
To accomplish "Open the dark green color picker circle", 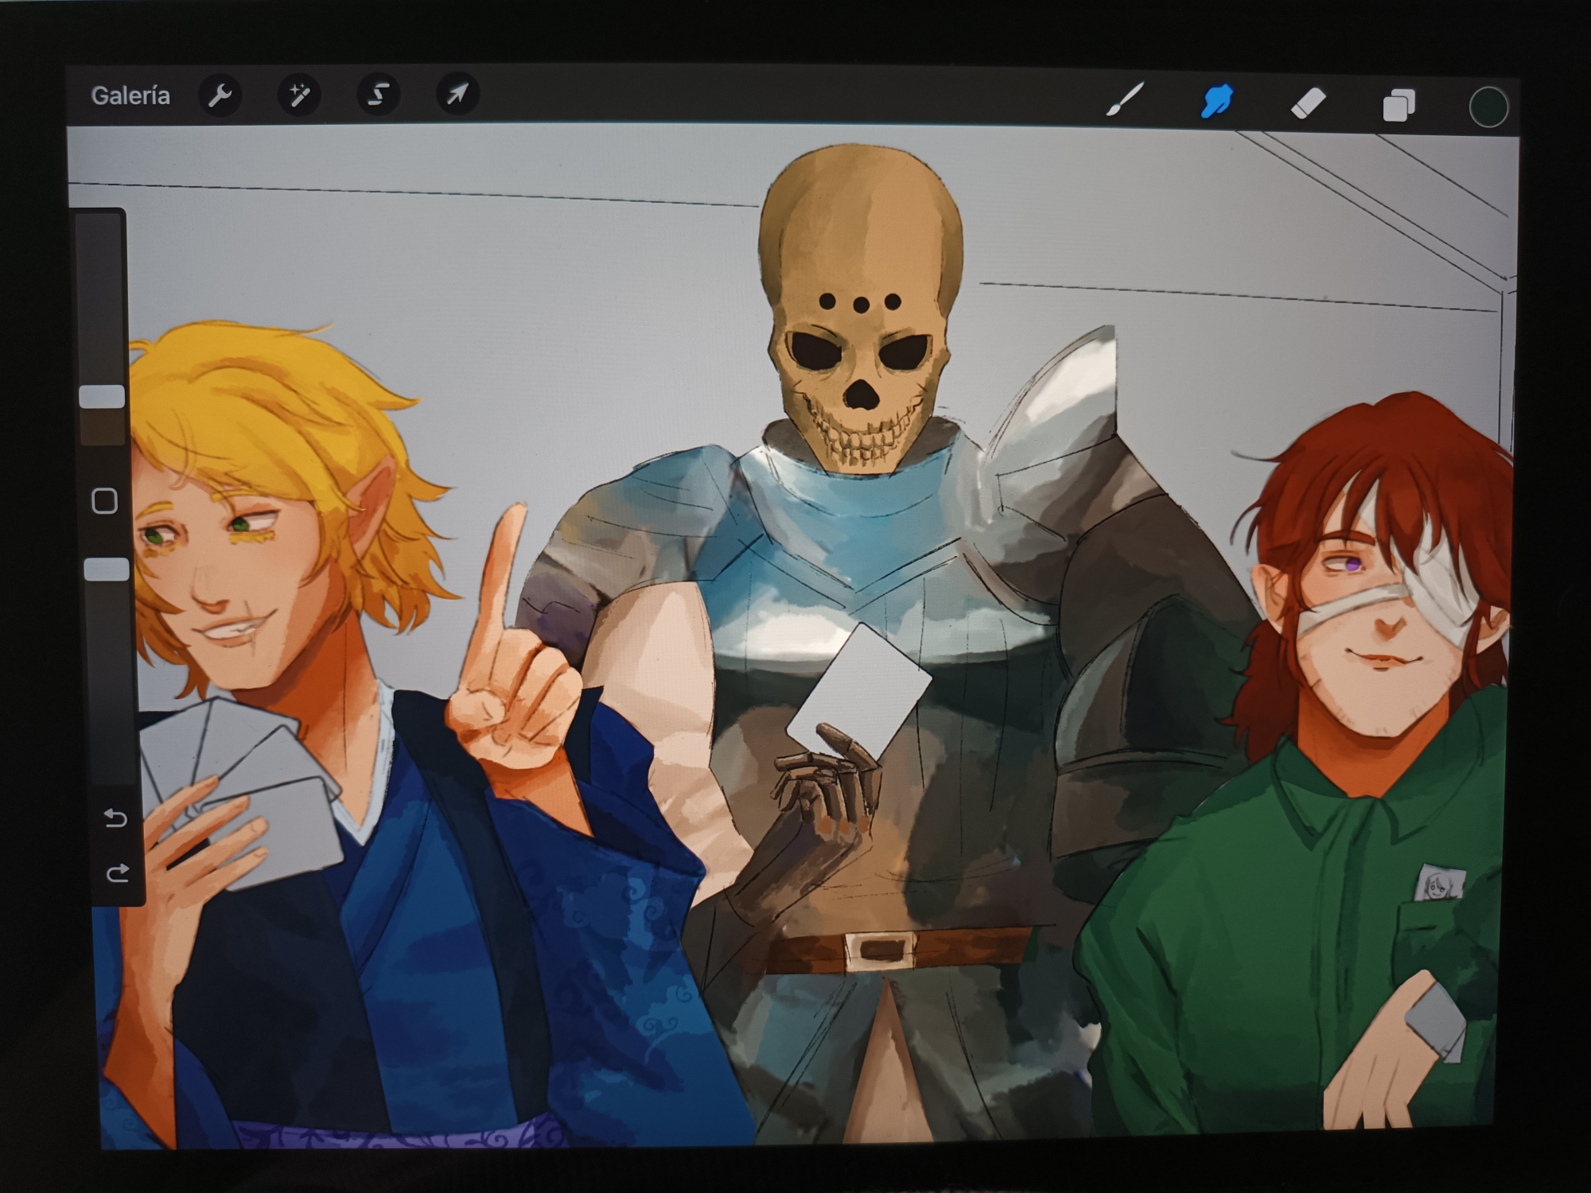I will click(1488, 107).
